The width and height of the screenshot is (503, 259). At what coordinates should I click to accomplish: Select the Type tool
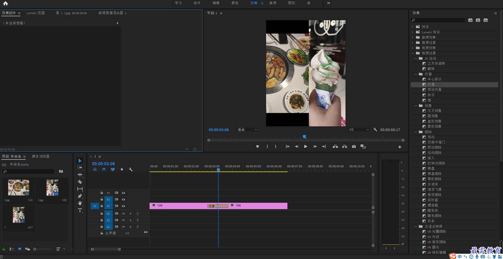pyautogui.click(x=80, y=210)
